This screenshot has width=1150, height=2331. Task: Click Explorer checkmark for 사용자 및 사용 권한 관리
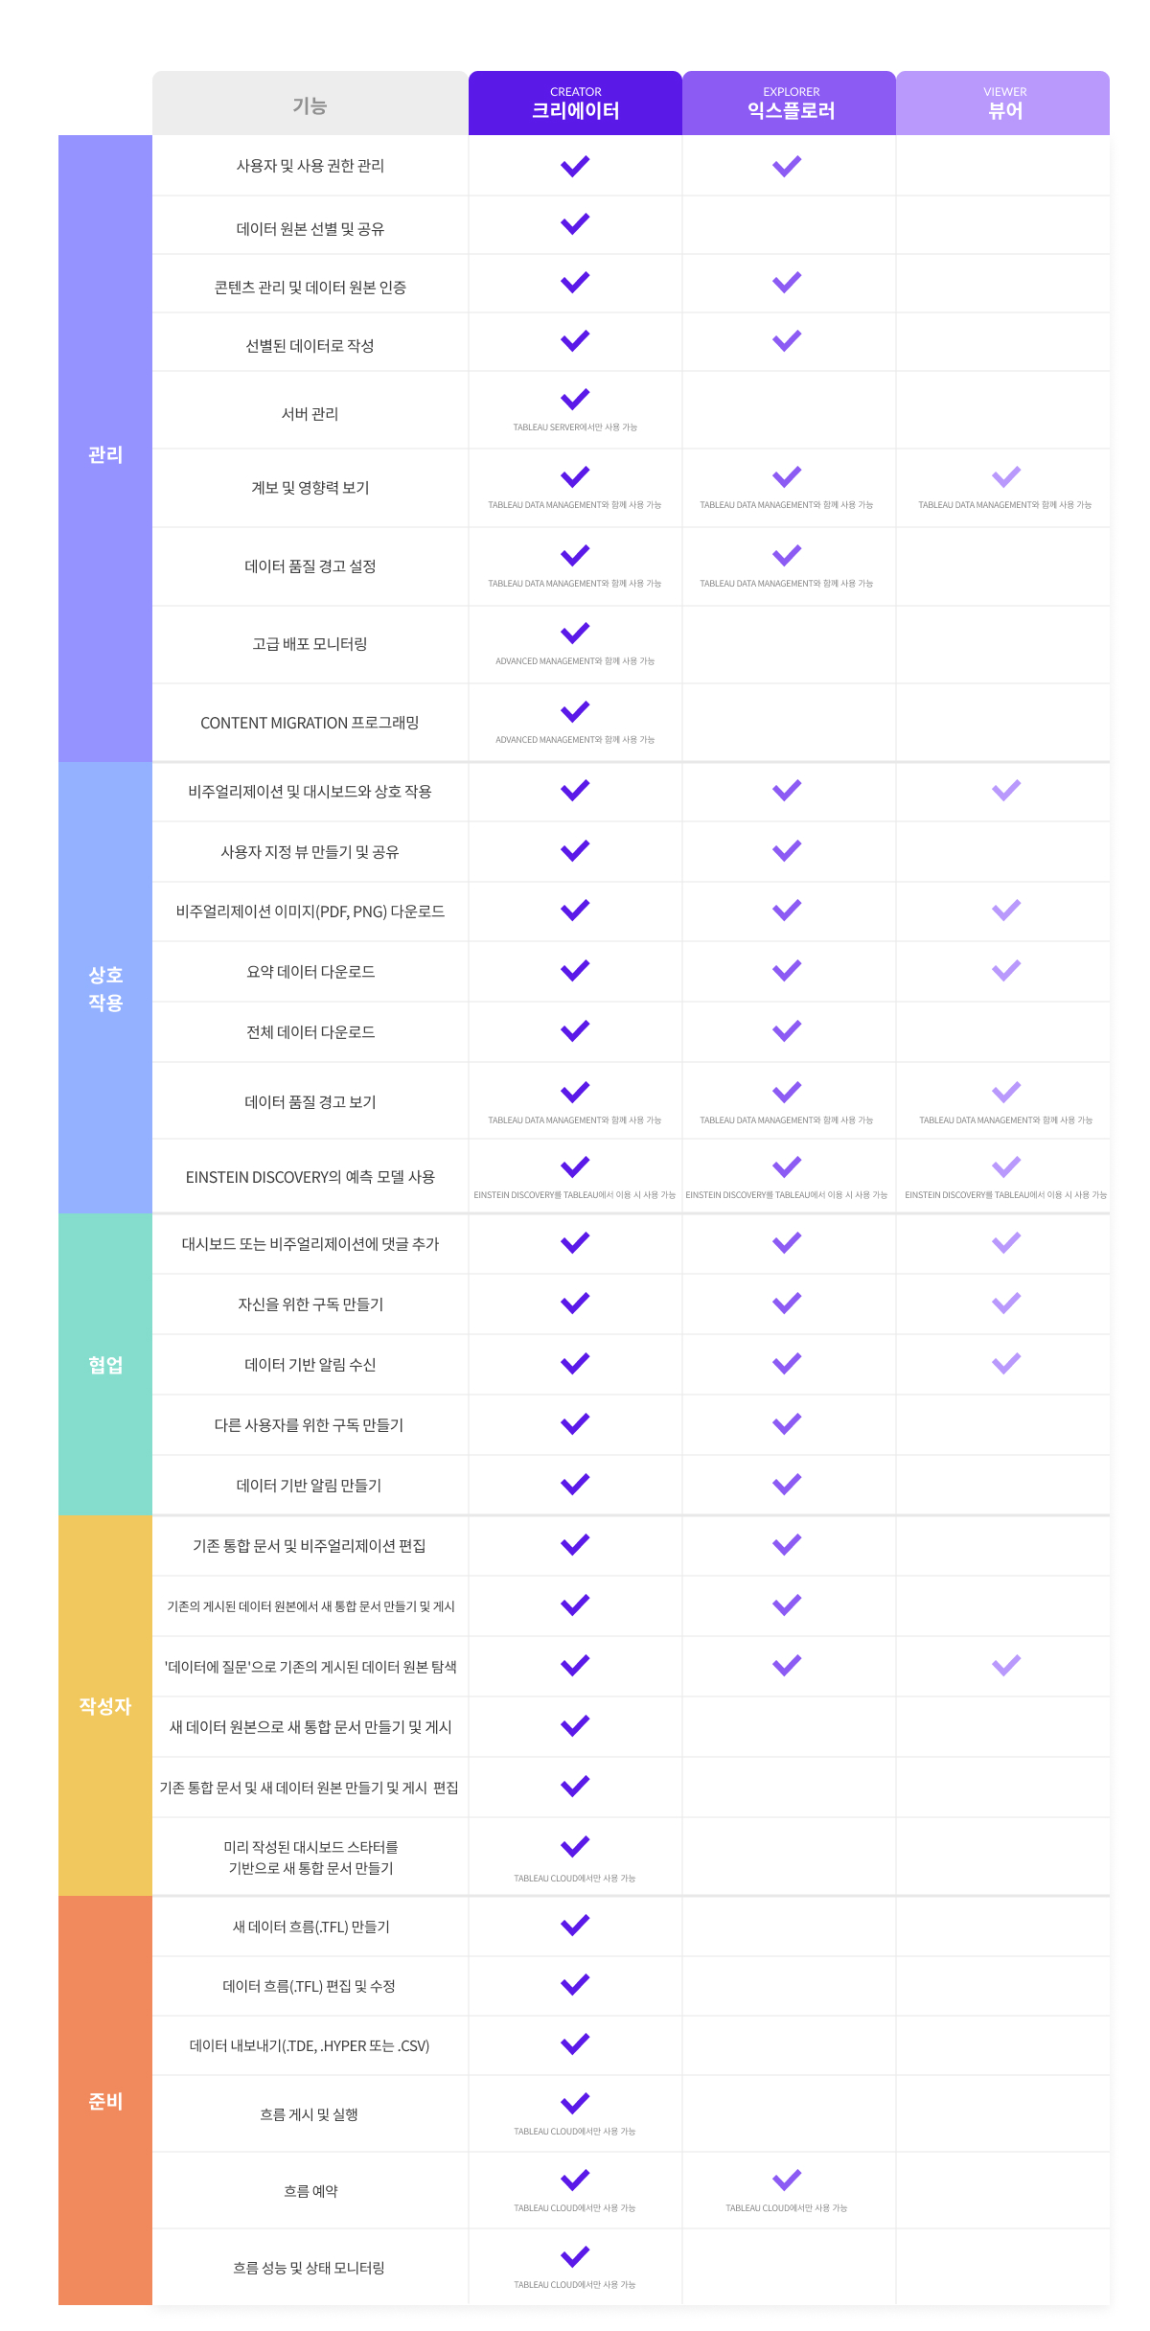point(787,167)
